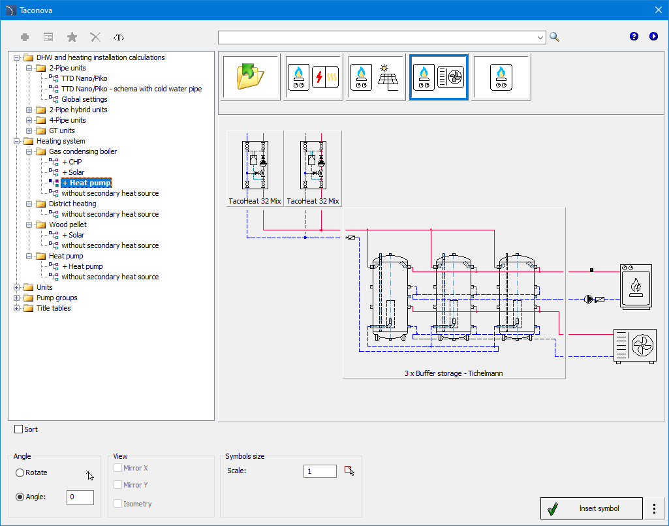Expand the Pump groups folder

(17, 298)
